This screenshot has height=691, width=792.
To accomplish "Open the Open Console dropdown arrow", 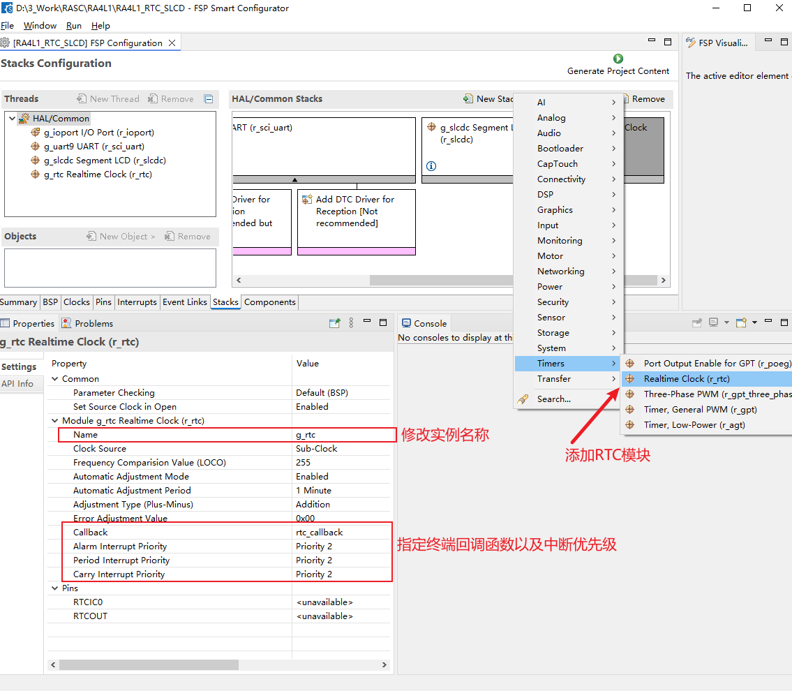I will 754,322.
